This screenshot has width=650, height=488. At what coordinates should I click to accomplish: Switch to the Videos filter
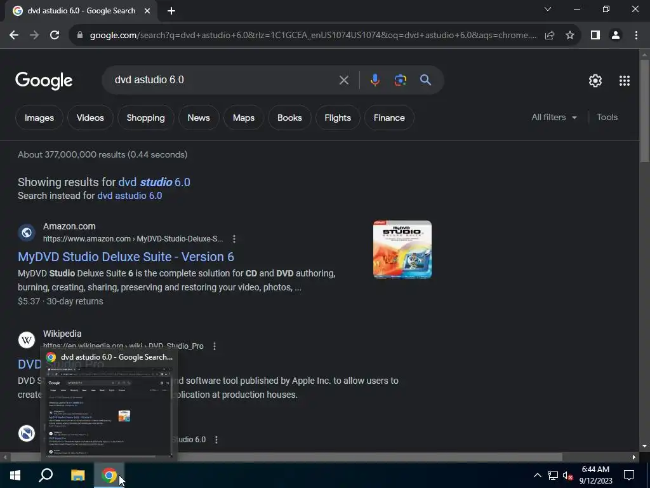point(90,118)
